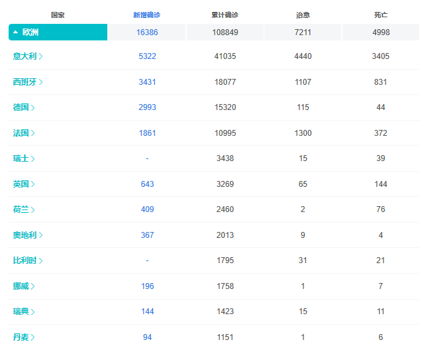Select Europe recovered value 7211

click(x=303, y=32)
